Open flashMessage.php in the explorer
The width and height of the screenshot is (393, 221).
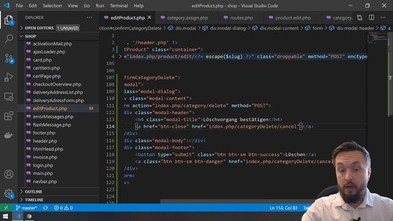pos(52,125)
